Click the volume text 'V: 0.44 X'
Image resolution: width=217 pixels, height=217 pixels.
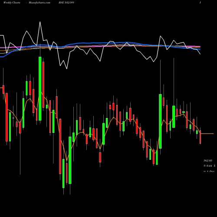pos(209,166)
